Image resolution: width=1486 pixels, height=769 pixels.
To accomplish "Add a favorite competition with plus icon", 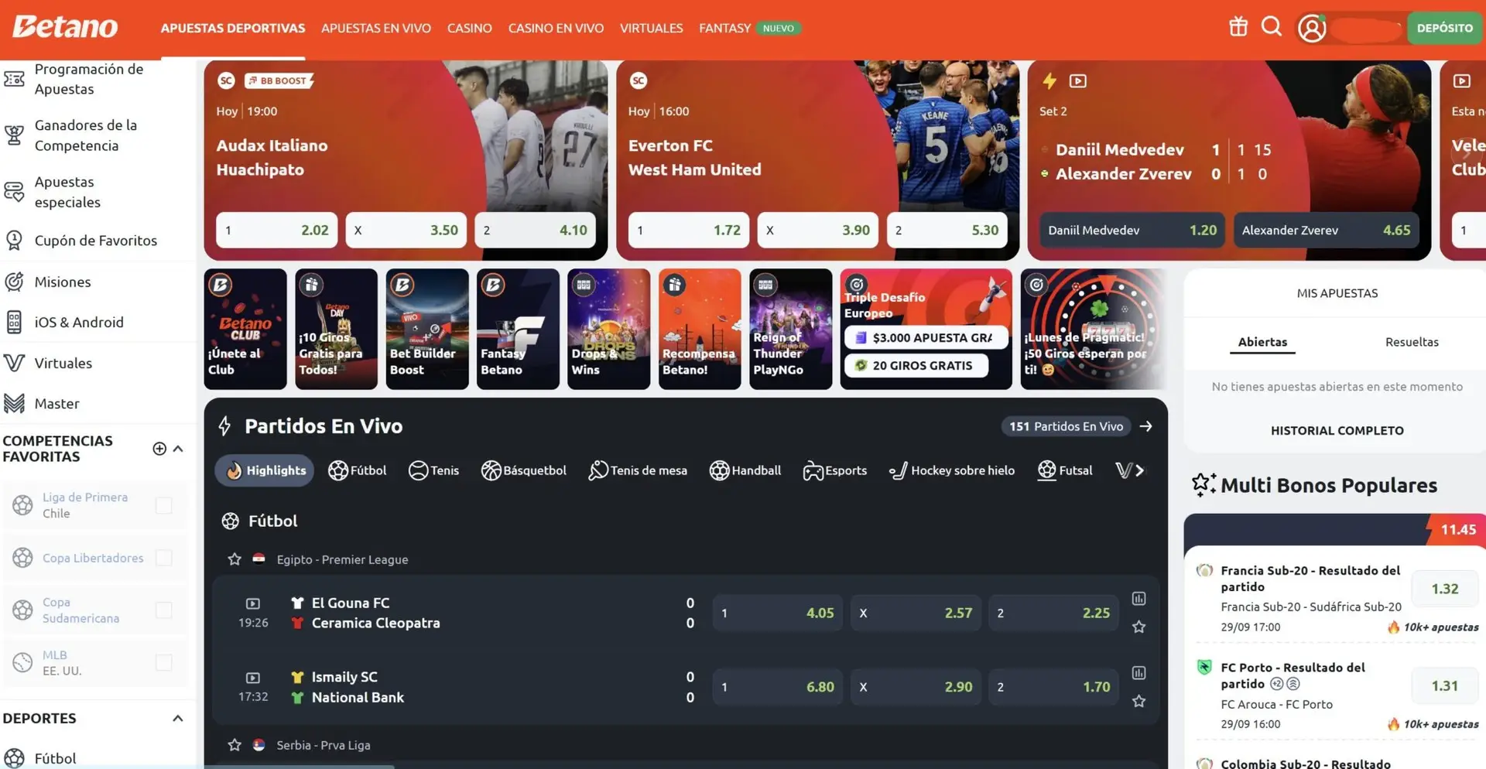I will 159,449.
